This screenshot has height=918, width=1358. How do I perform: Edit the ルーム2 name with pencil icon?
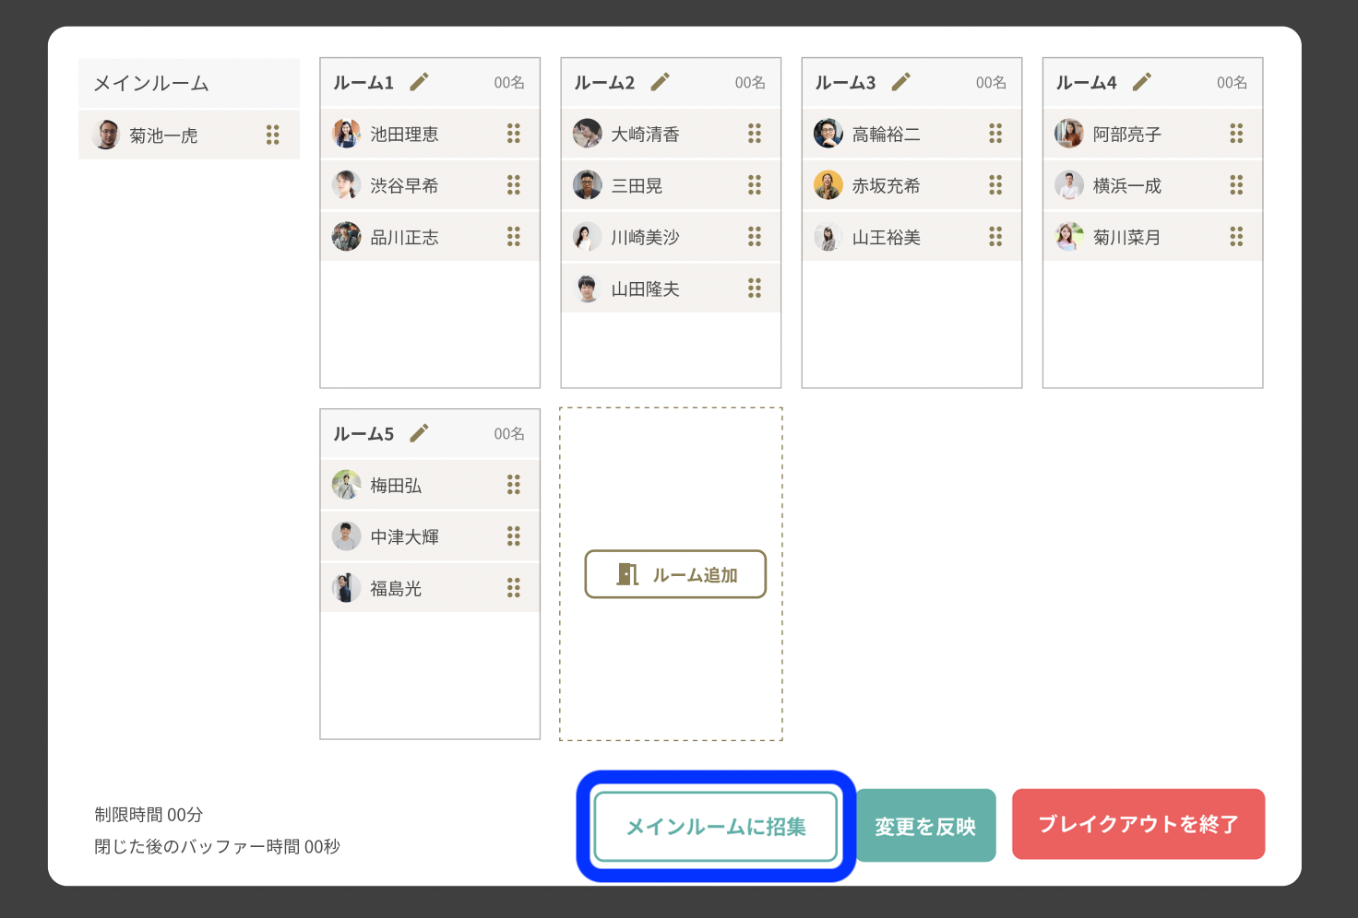point(660,82)
